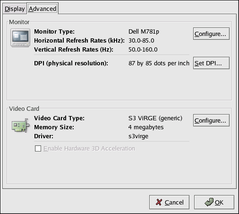Click the Dell M781p monitor type value
239x214 pixels.
(x=144, y=32)
